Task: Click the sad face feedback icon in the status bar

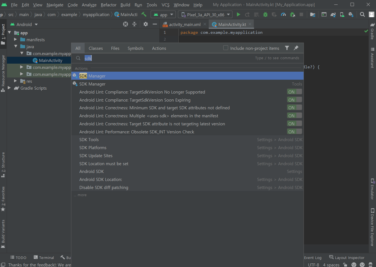Action: coord(362,265)
